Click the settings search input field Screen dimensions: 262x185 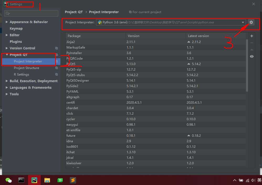(31, 13)
